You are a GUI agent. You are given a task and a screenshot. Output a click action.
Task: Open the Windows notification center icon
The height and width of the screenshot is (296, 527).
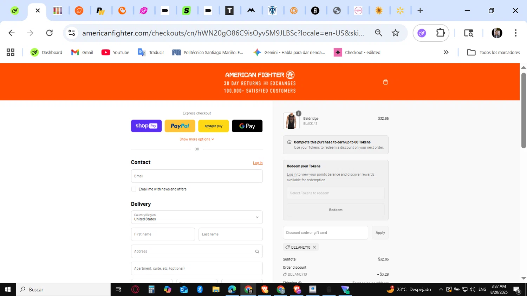point(517,290)
